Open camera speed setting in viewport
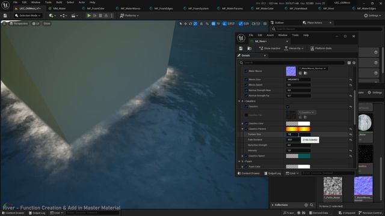 (256, 23)
